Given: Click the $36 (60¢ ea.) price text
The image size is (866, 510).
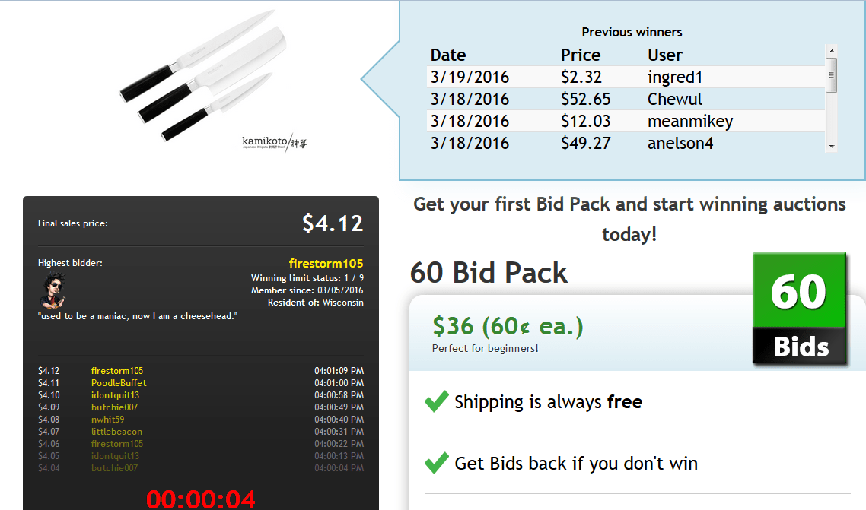Looking at the screenshot, I should tap(508, 326).
